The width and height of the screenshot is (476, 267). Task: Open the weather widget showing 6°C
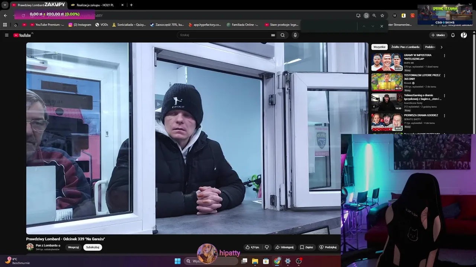17,261
